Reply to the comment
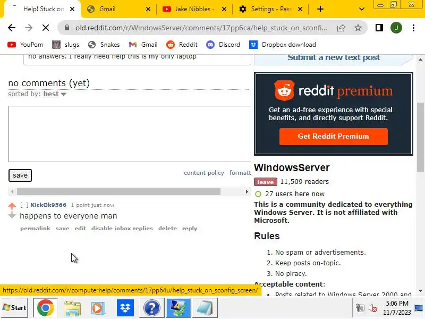 [x=190, y=229]
